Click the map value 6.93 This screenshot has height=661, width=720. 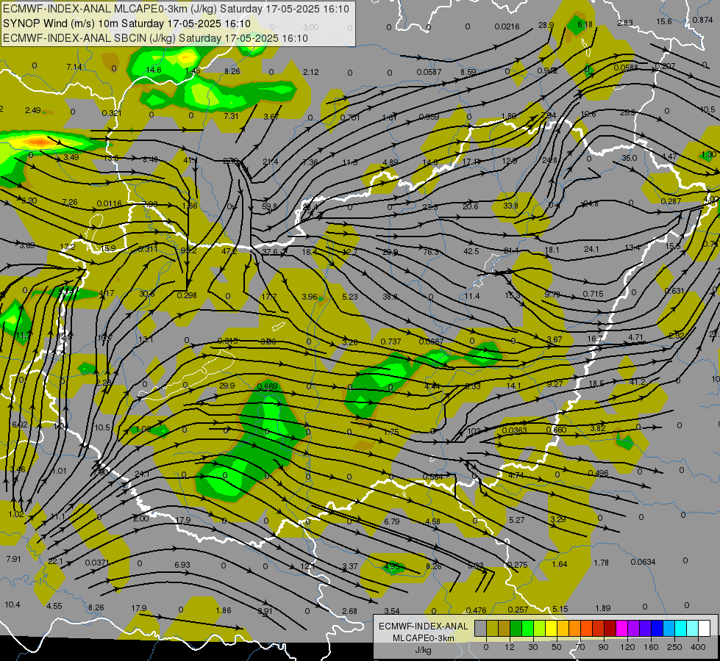point(182,565)
